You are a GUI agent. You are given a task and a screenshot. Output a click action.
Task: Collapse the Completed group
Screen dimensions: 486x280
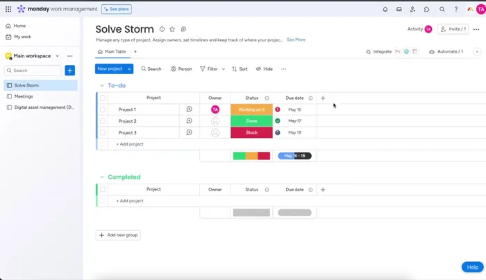click(101, 177)
